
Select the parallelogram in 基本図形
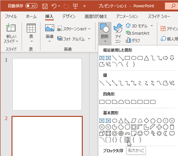tap(134, 121)
